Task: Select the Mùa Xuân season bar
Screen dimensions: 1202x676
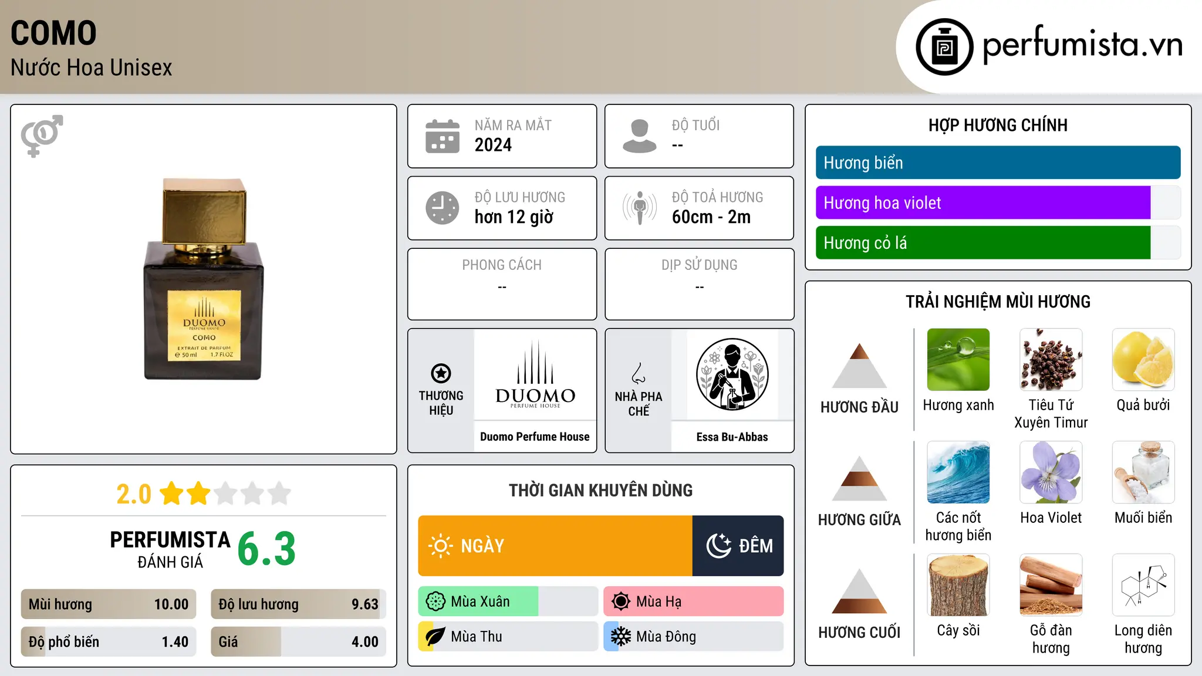Action: click(x=508, y=601)
